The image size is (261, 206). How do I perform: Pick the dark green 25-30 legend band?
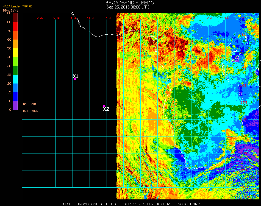15,70
